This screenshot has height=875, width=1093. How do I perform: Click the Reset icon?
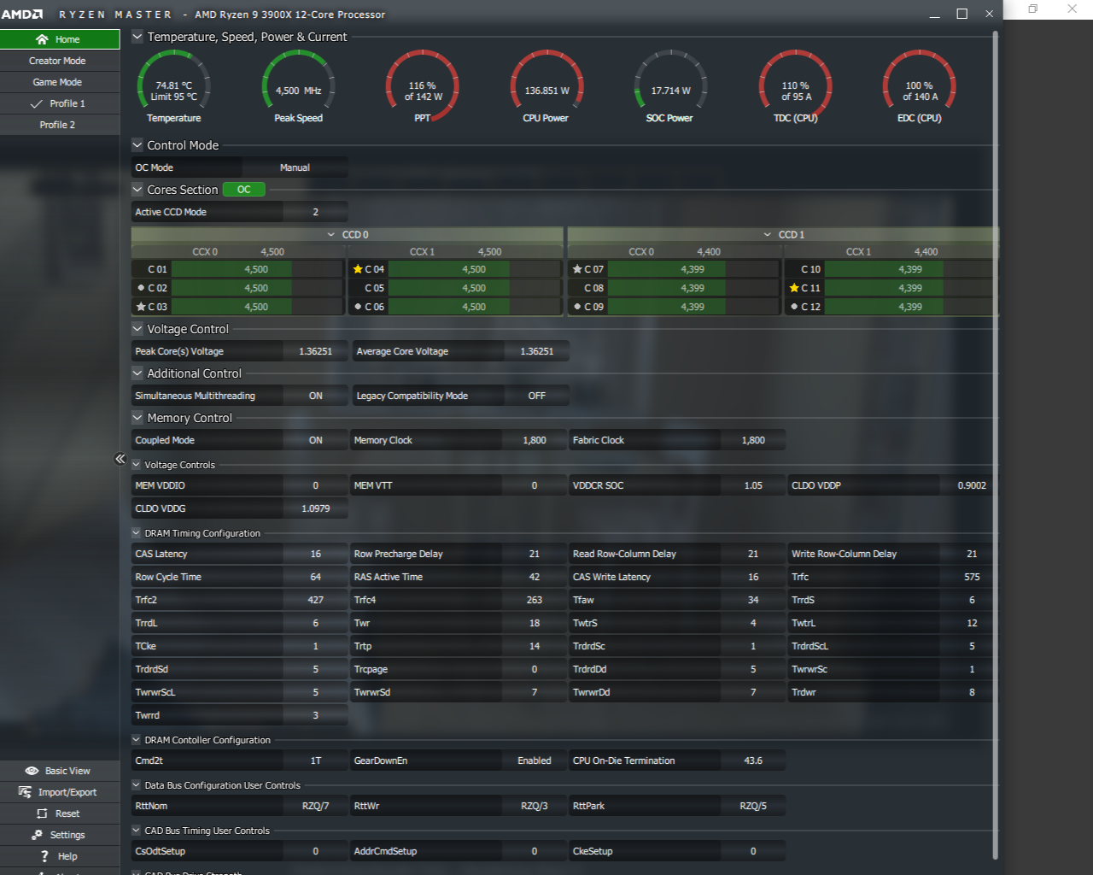click(x=42, y=813)
